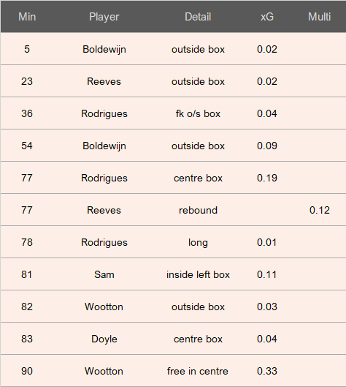Viewport: 346px width, 387px height.
Task: Select Boldewijn in the minute 5 row
Action: (x=104, y=49)
